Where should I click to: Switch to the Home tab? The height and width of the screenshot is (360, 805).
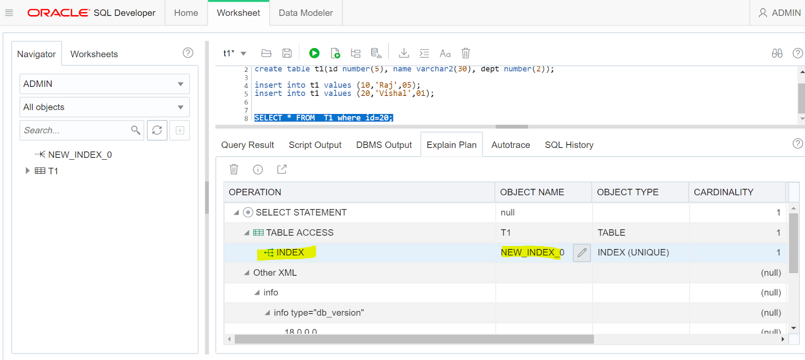(186, 13)
